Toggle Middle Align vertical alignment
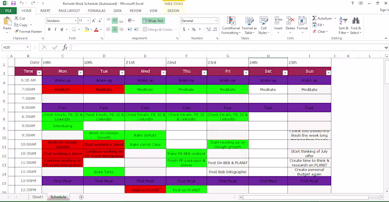The image size is (389, 202). 115,21
